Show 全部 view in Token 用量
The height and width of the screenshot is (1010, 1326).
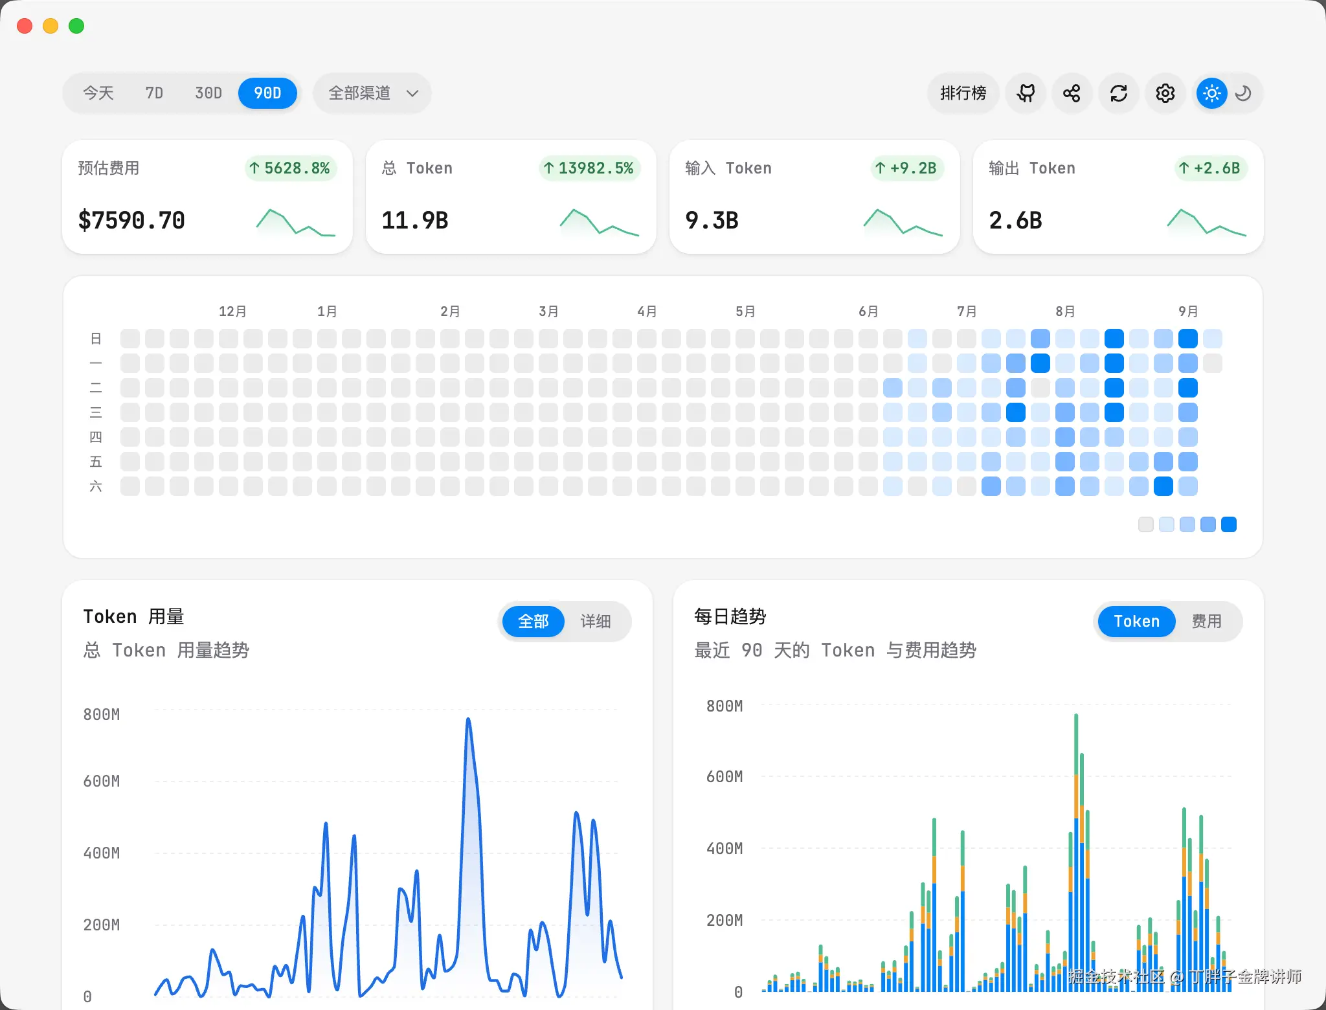pos(534,622)
